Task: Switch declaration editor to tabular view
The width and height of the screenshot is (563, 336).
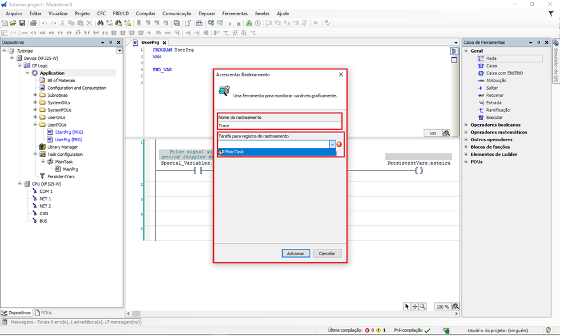Action: [454, 60]
